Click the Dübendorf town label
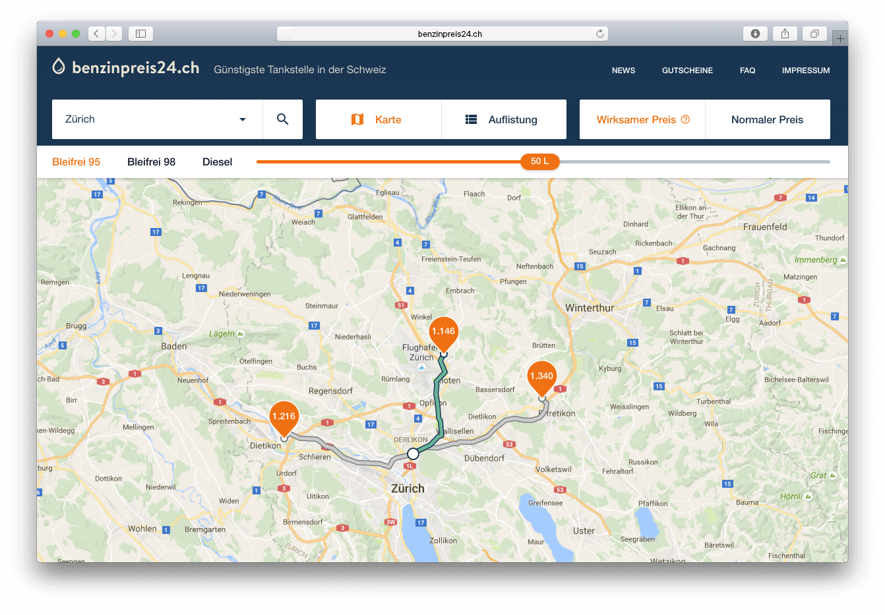This screenshot has width=885, height=615. 484,458
